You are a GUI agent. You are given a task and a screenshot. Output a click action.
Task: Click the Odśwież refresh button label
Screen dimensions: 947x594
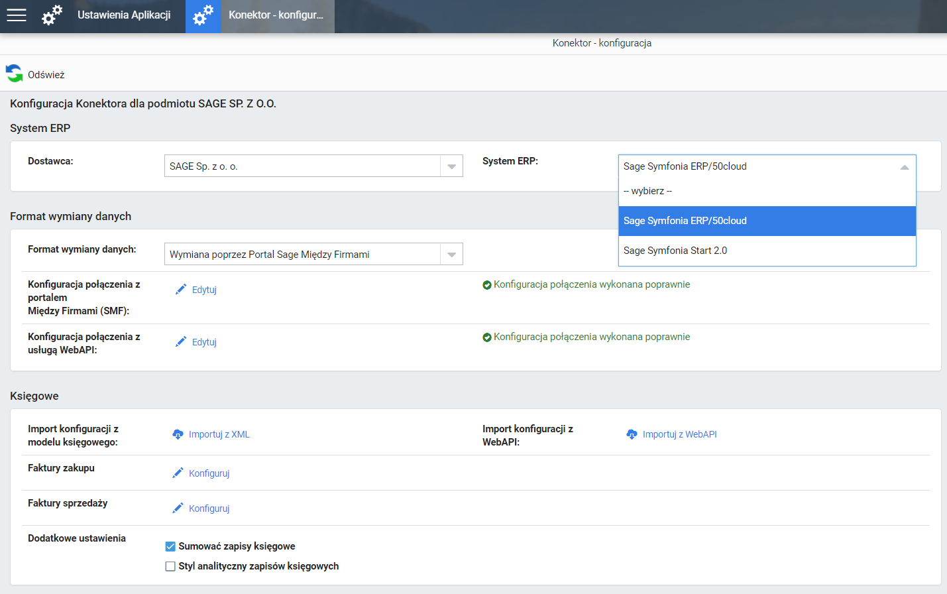(46, 75)
